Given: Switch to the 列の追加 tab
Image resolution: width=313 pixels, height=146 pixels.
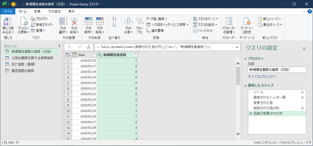Looking at the screenshot, I should click(x=54, y=11).
